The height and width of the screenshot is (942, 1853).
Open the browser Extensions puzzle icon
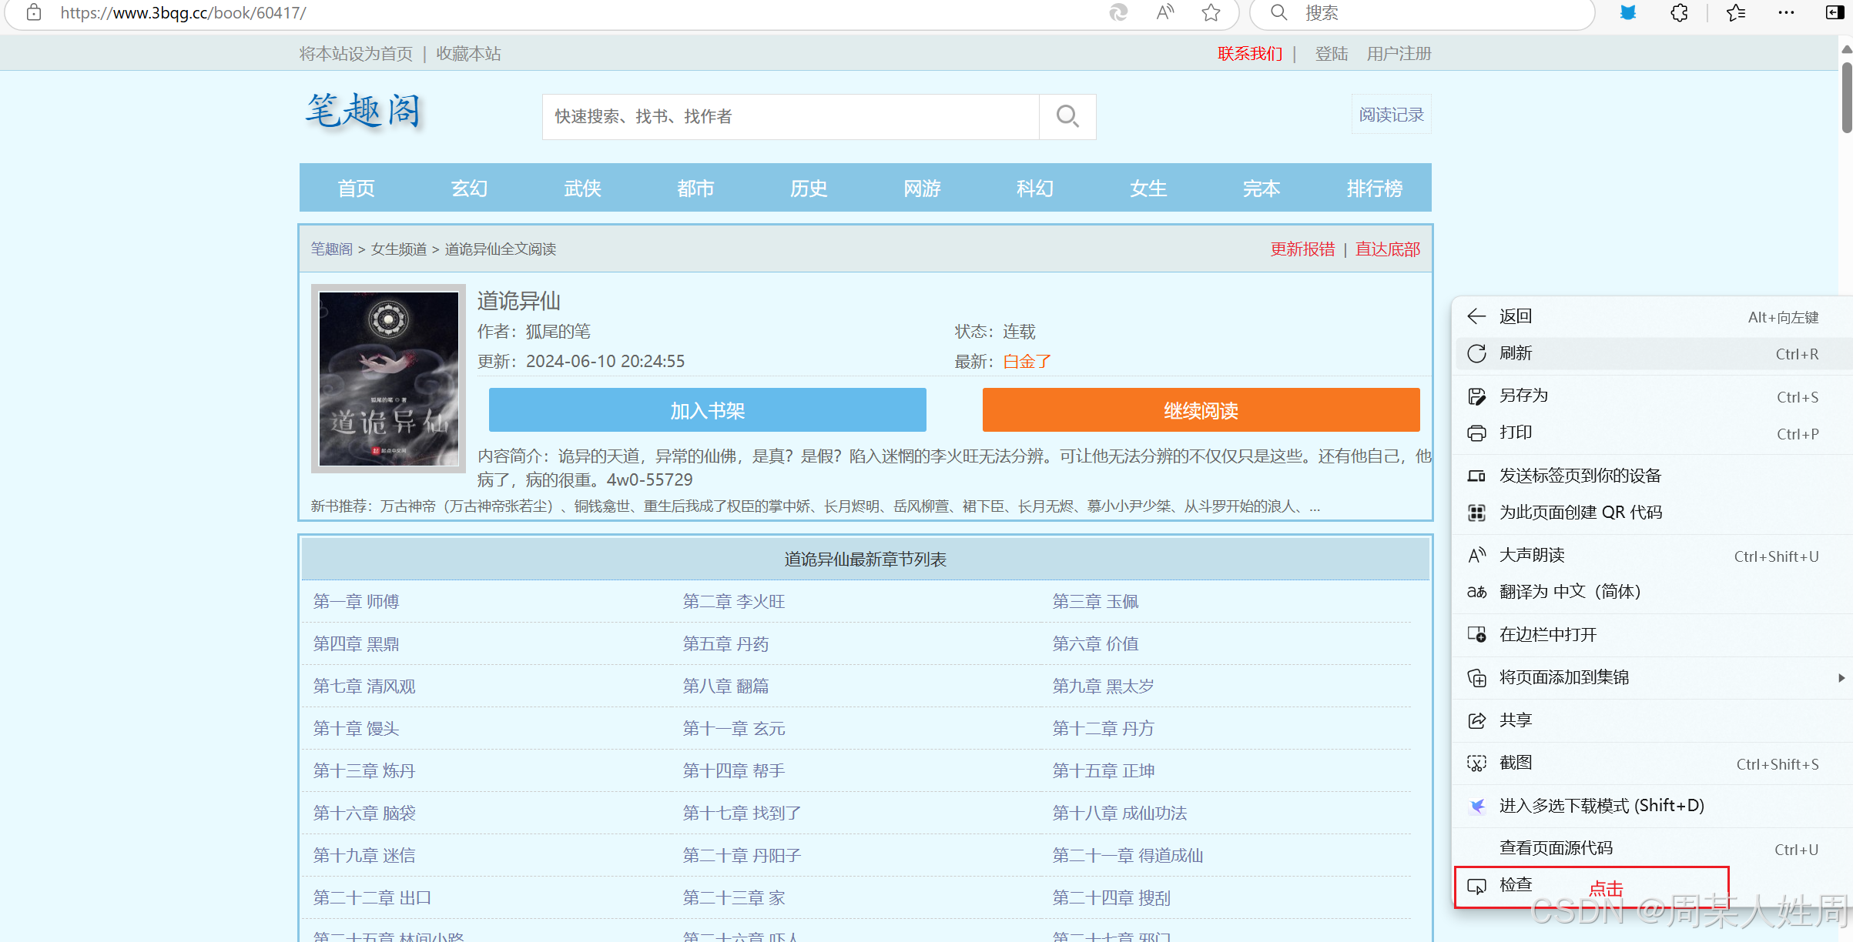1679,12
